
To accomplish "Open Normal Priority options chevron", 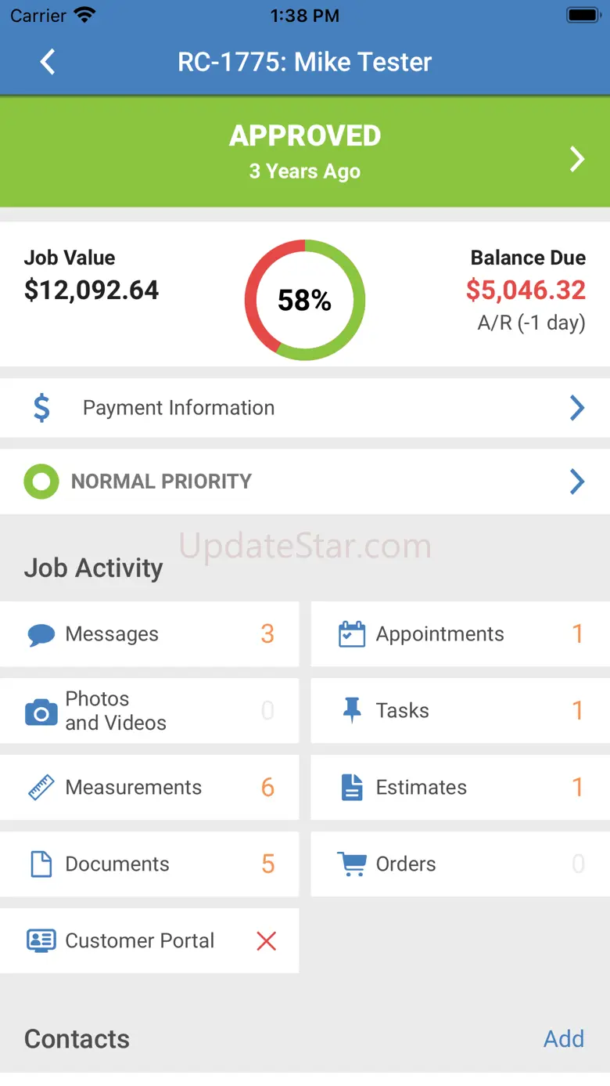I will (x=577, y=482).
